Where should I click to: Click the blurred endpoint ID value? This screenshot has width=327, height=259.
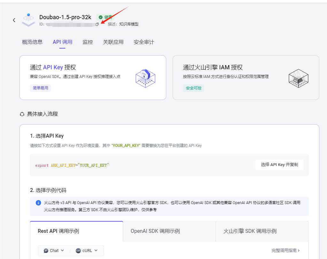70,25
